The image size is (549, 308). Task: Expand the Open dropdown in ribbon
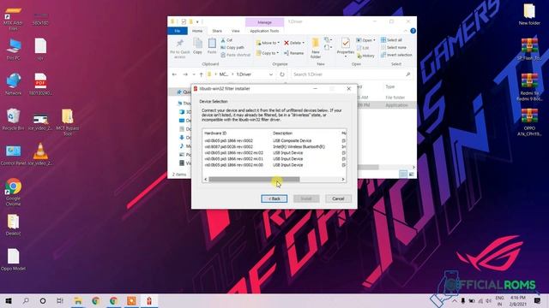pos(374,40)
